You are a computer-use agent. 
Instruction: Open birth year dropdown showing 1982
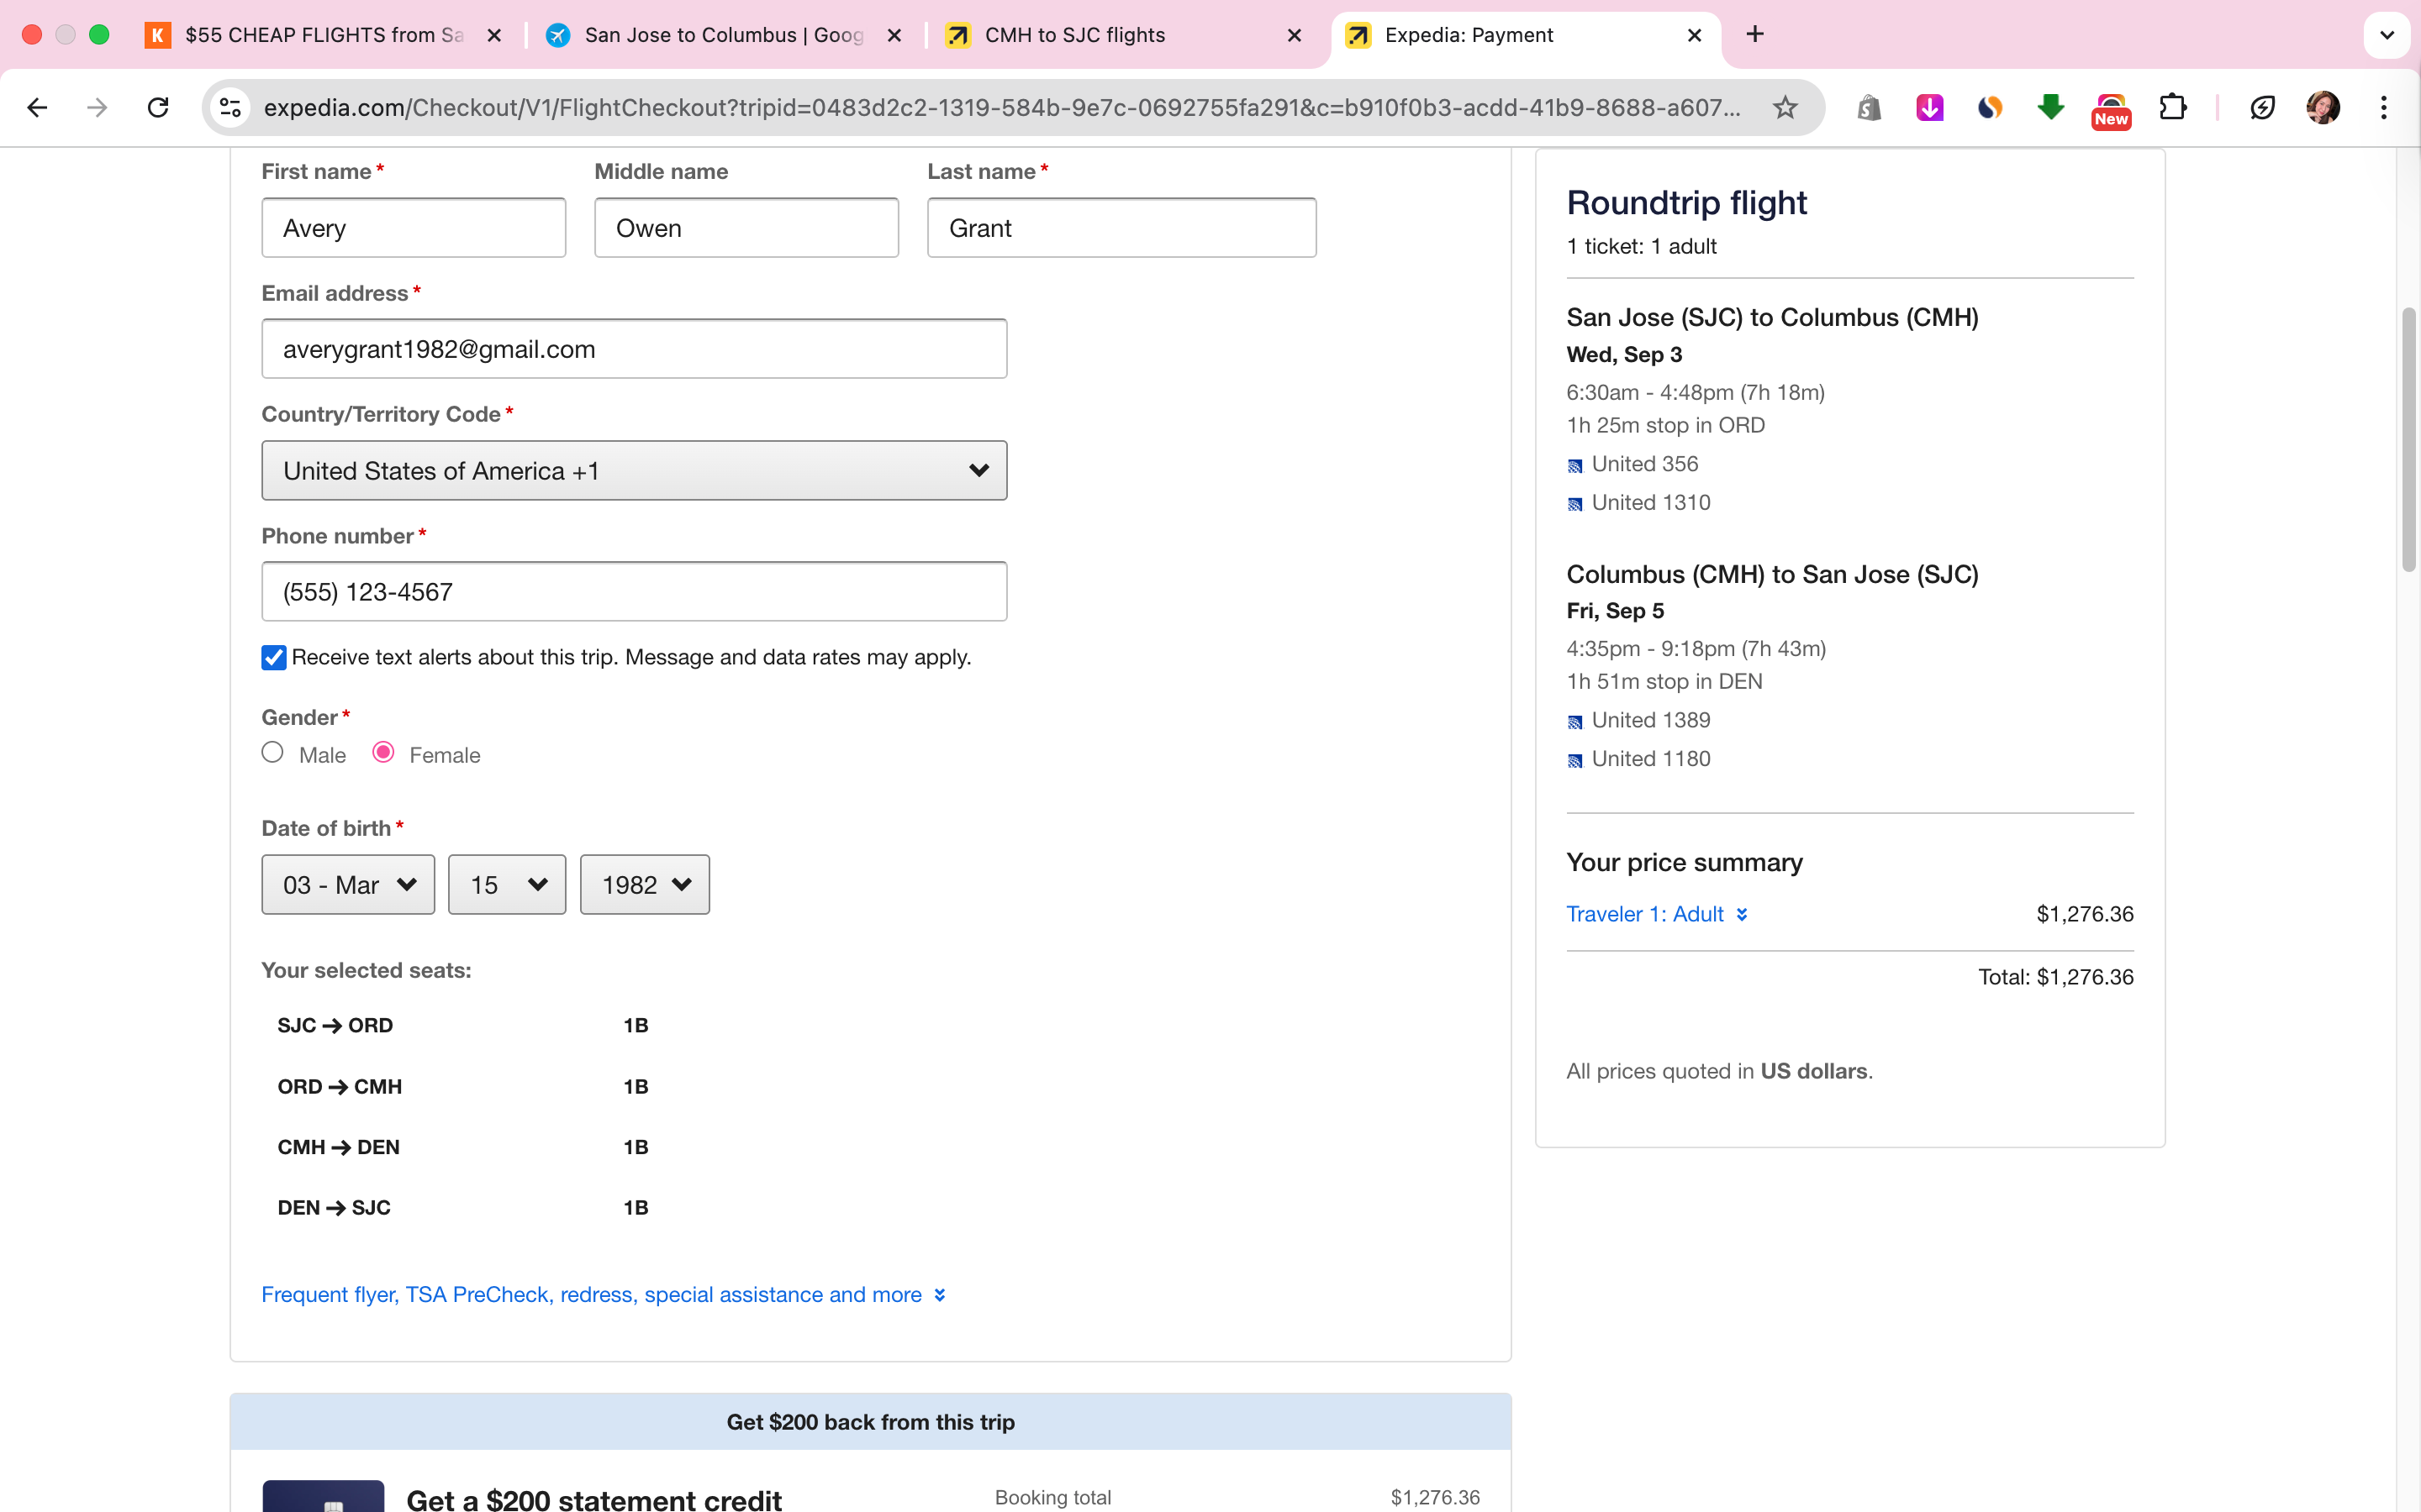pyautogui.click(x=644, y=885)
